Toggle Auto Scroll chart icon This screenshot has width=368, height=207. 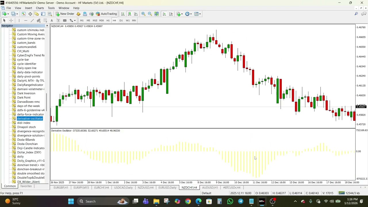pyautogui.click(x=164, y=14)
